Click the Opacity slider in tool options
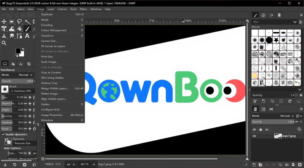Image resolution: width=304 pixels, height=168 pixels. [17, 81]
